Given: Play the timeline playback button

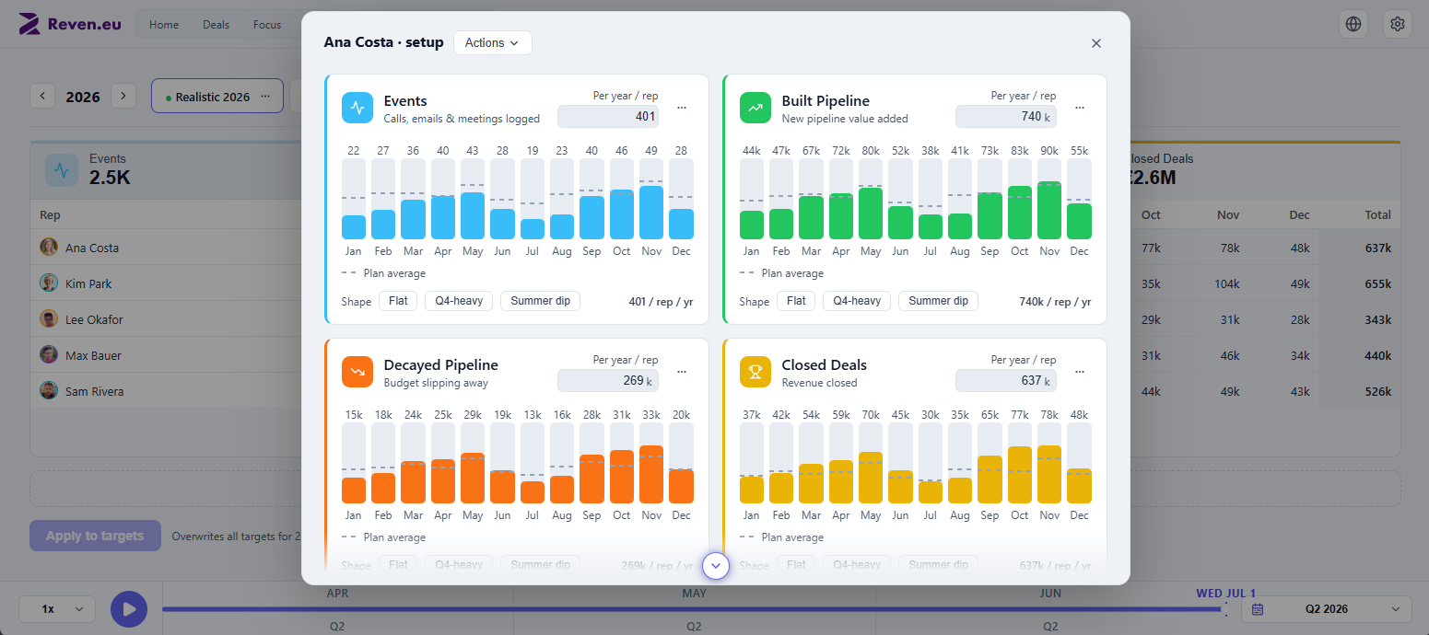Looking at the screenshot, I should pos(129,609).
